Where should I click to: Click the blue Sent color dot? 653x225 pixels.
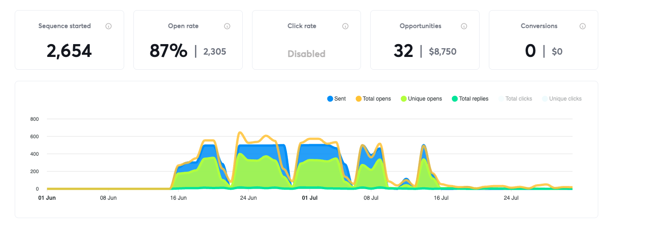pyautogui.click(x=330, y=99)
